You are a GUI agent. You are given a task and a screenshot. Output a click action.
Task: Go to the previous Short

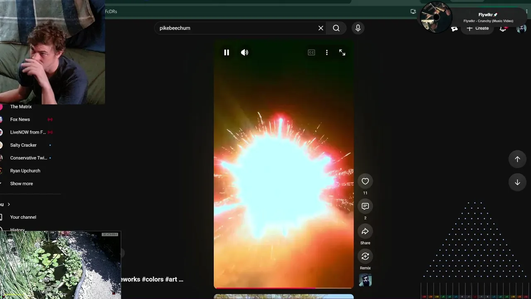point(517,159)
